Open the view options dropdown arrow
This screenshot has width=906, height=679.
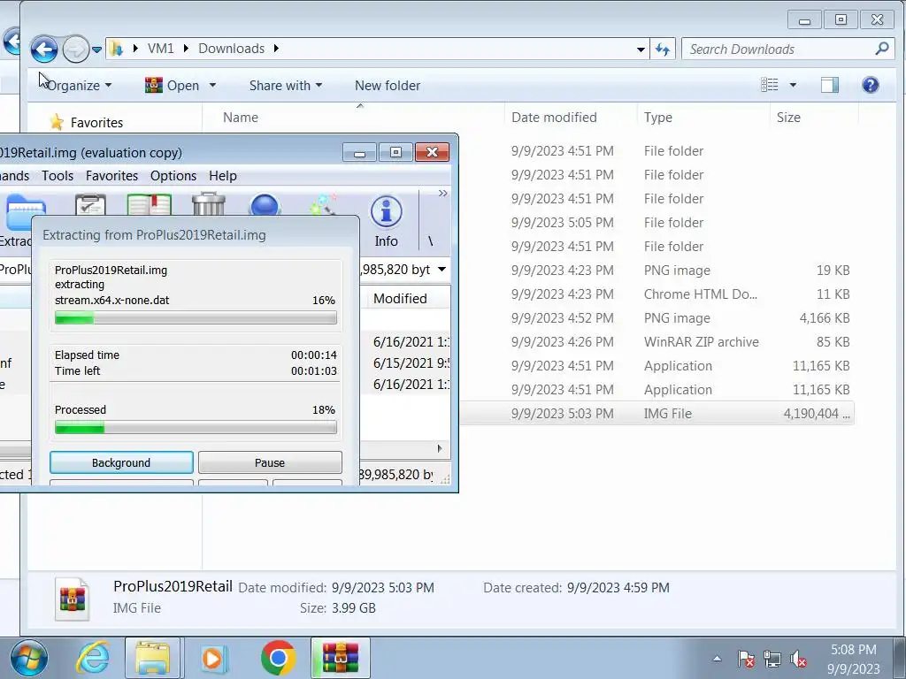pos(793,85)
